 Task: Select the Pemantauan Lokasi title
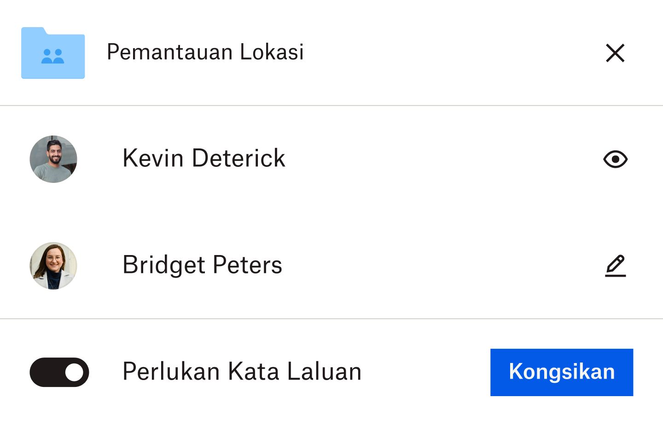205,52
